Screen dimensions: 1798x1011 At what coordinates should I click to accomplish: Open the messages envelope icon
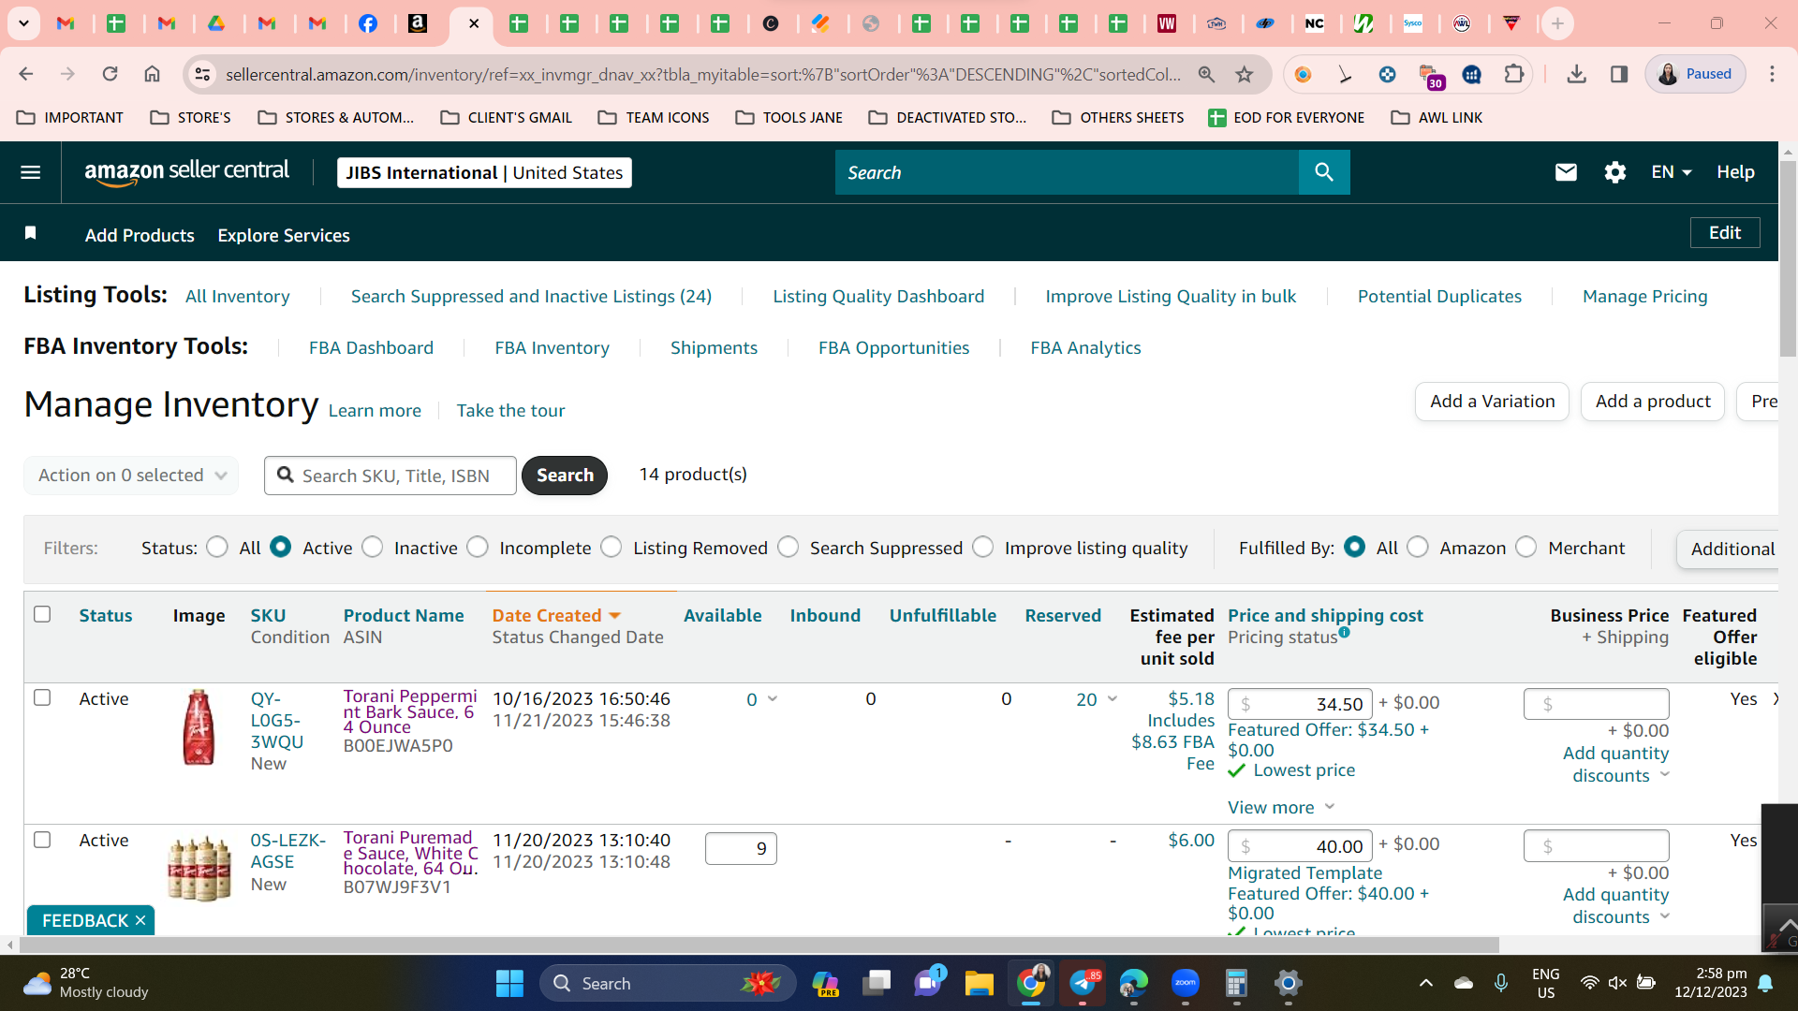point(1566,172)
